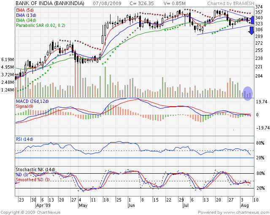
Task: Select the EMA (5d) legend label
Action: 25,10
